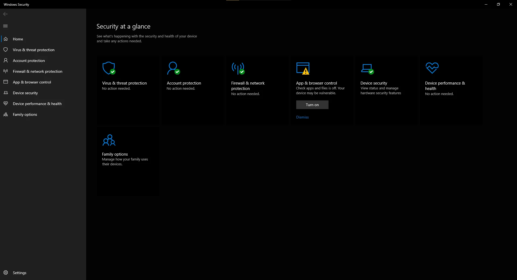Screen dimensions: 517x280
Task: Click the 'Security at a glance' heading
Action: pos(123,26)
